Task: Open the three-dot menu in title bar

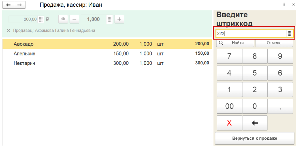Action: pos(284,5)
